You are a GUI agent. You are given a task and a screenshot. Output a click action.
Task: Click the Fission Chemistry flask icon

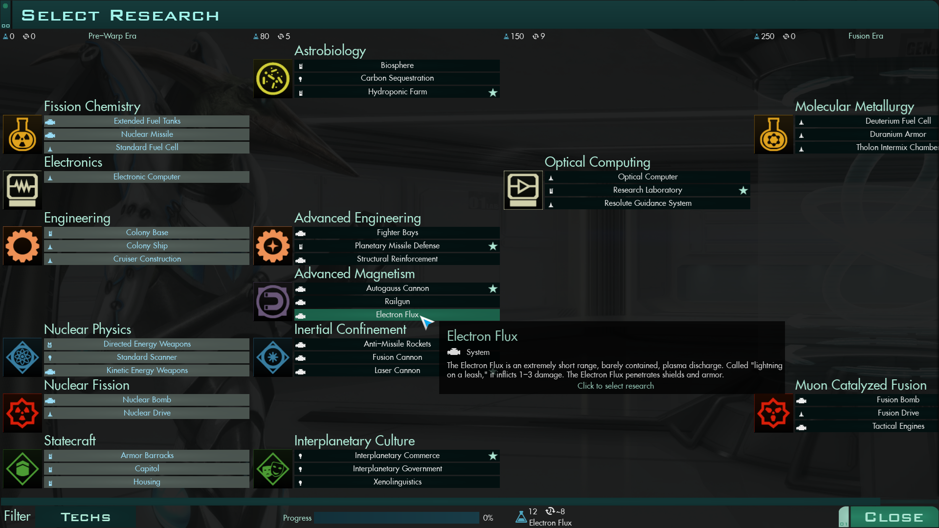coord(22,134)
